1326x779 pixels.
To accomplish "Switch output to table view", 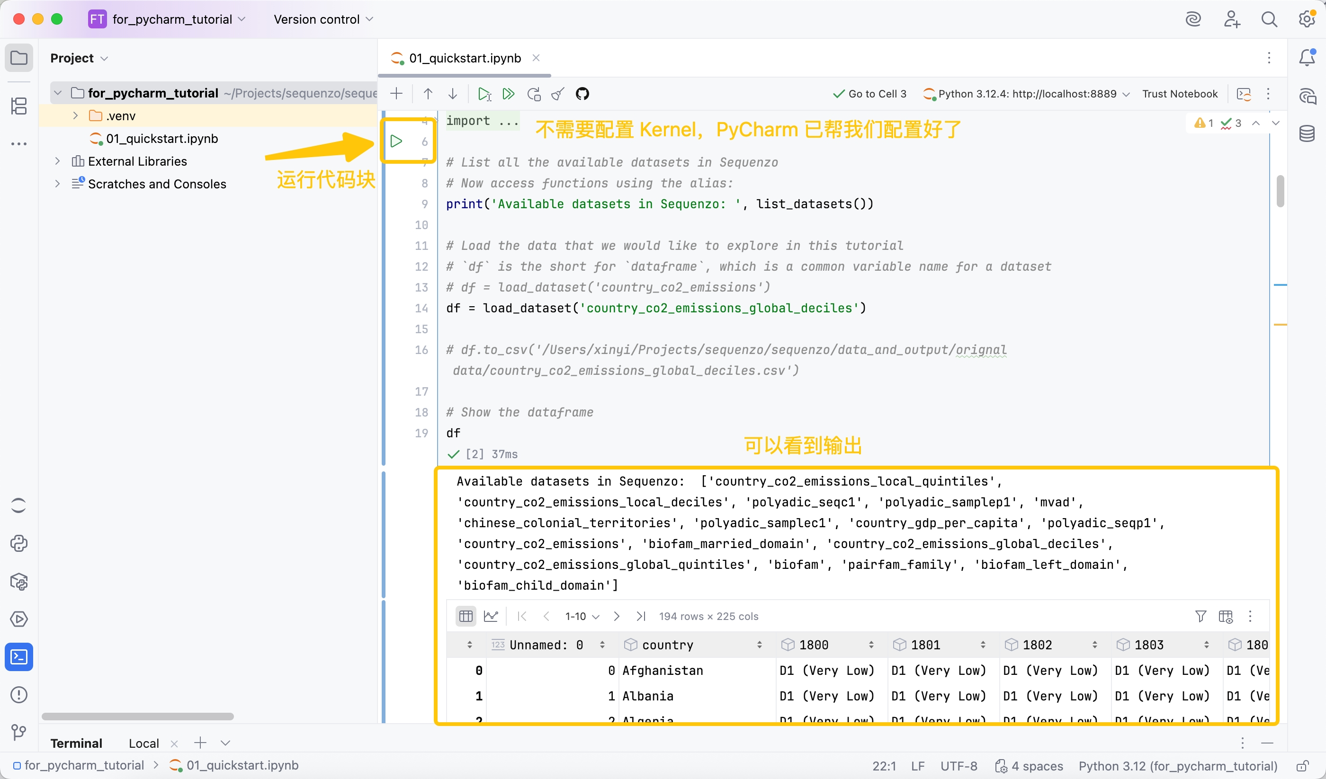I will [466, 616].
